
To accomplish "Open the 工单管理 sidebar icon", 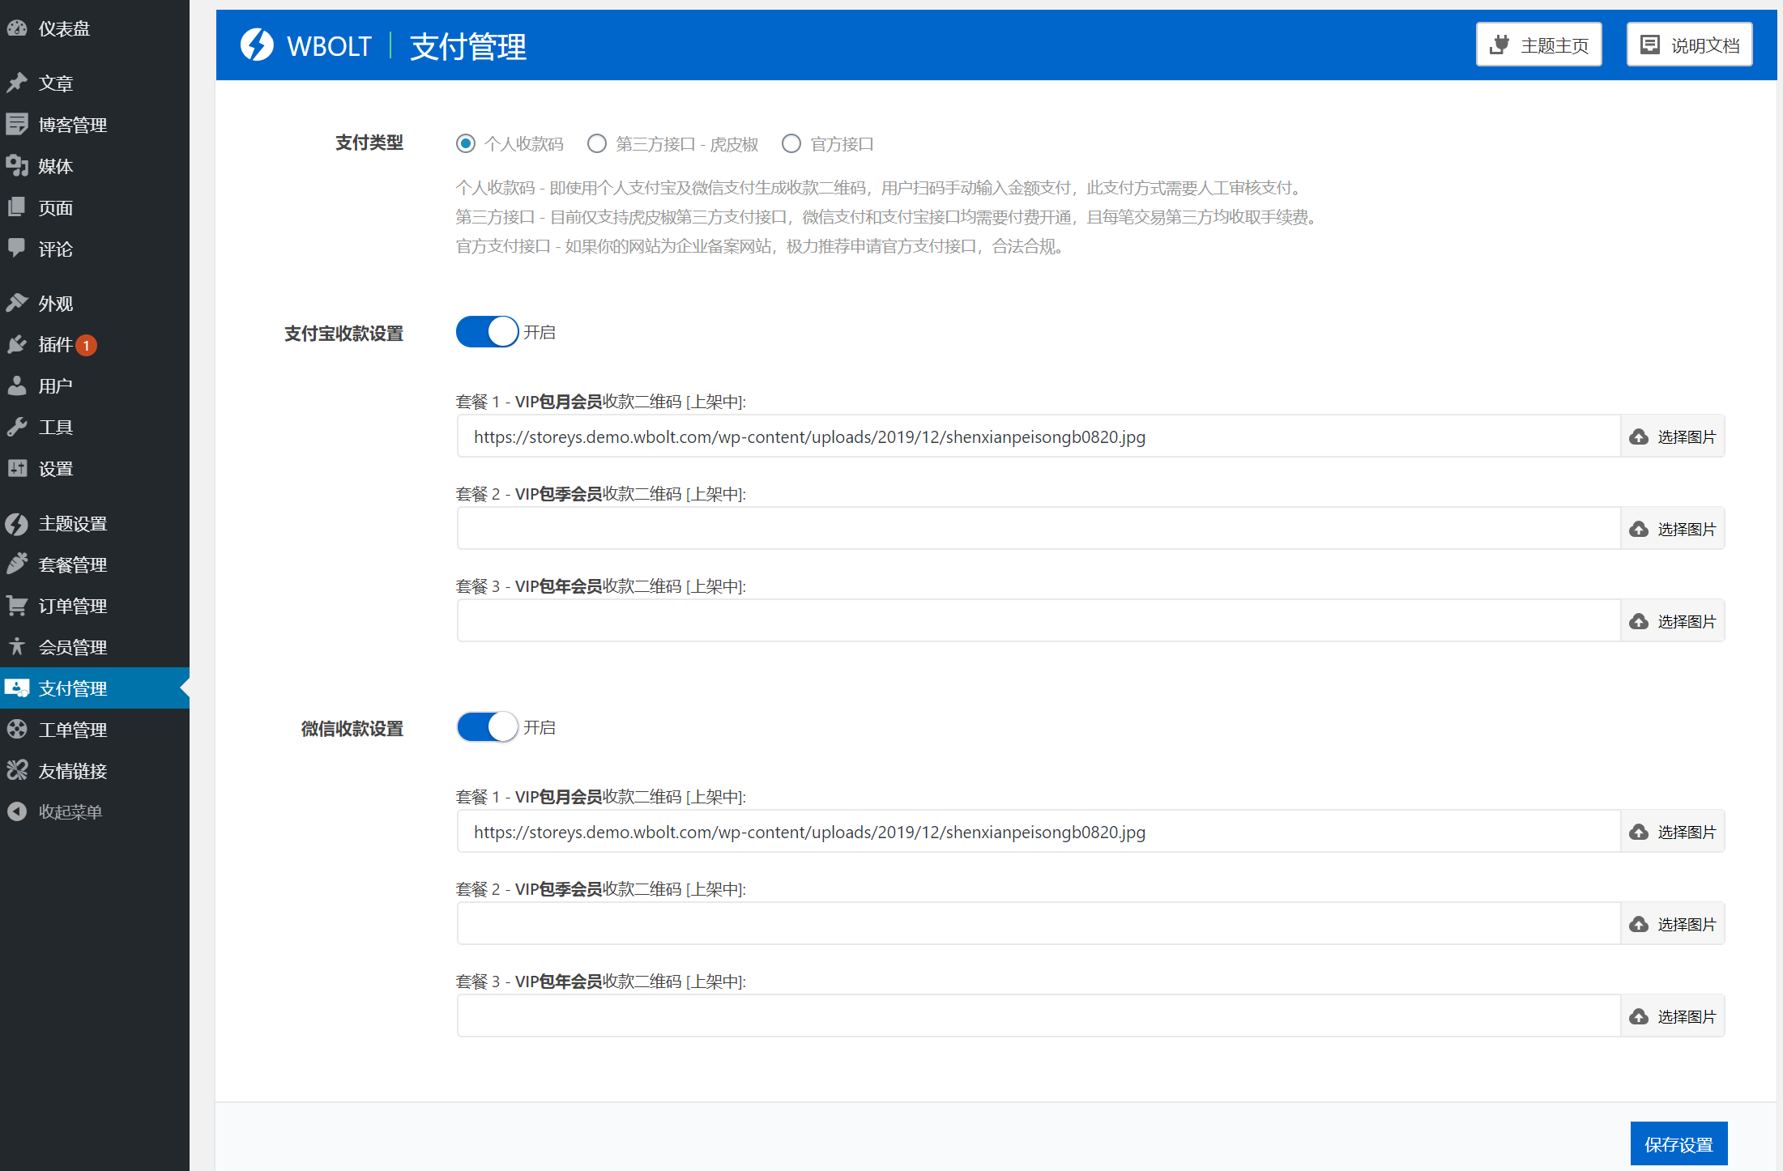I will pos(18,729).
